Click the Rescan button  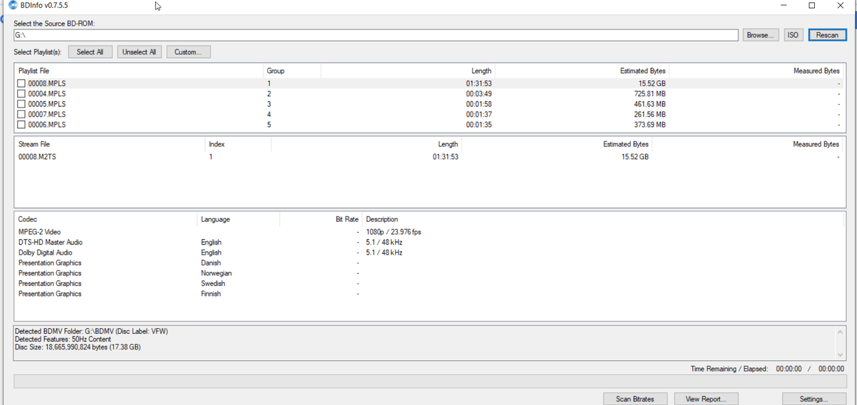(828, 35)
